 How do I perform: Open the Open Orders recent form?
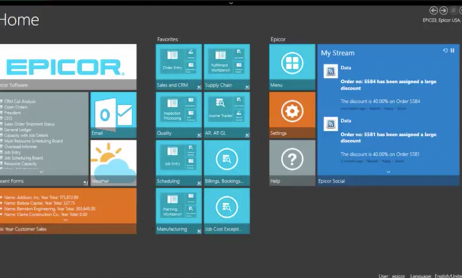[x=15, y=107]
